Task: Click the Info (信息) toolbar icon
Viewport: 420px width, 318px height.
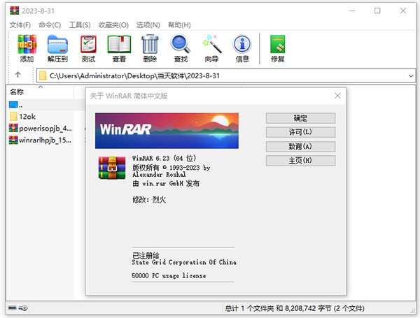Action: coord(242,48)
